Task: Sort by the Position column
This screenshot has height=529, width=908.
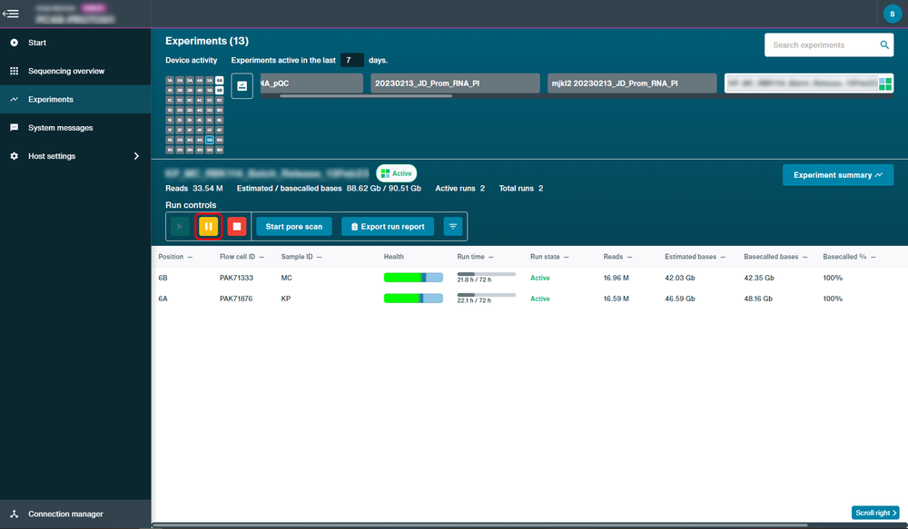Action: pos(175,257)
